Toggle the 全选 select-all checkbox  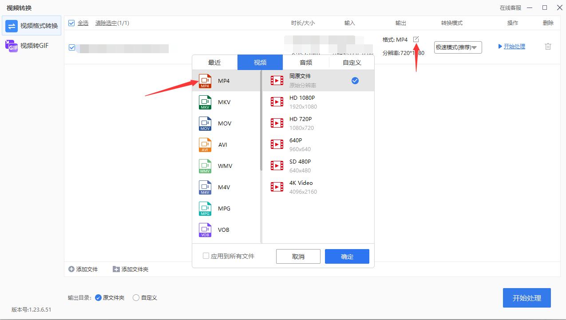click(71, 23)
